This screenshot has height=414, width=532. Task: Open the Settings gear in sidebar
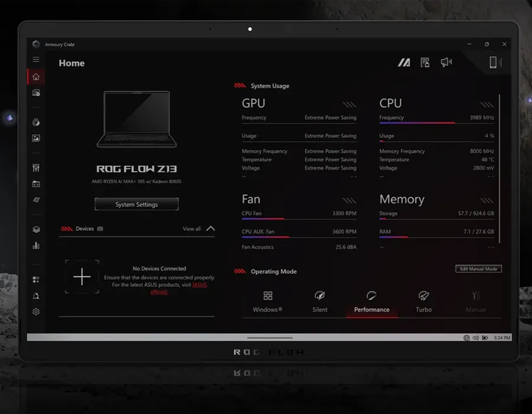point(36,312)
